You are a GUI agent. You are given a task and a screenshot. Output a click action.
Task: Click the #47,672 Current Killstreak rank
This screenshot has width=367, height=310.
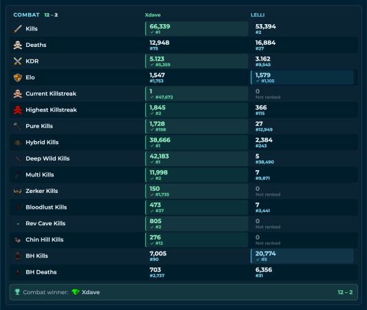[164, 97]
